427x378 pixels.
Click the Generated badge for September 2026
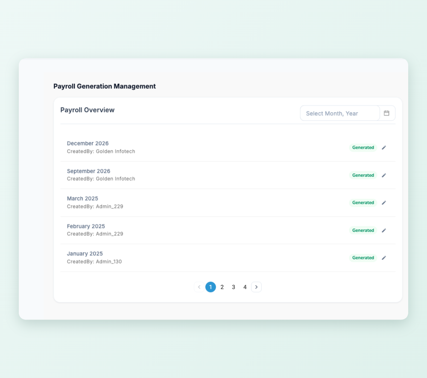click(x=363, y=176)
